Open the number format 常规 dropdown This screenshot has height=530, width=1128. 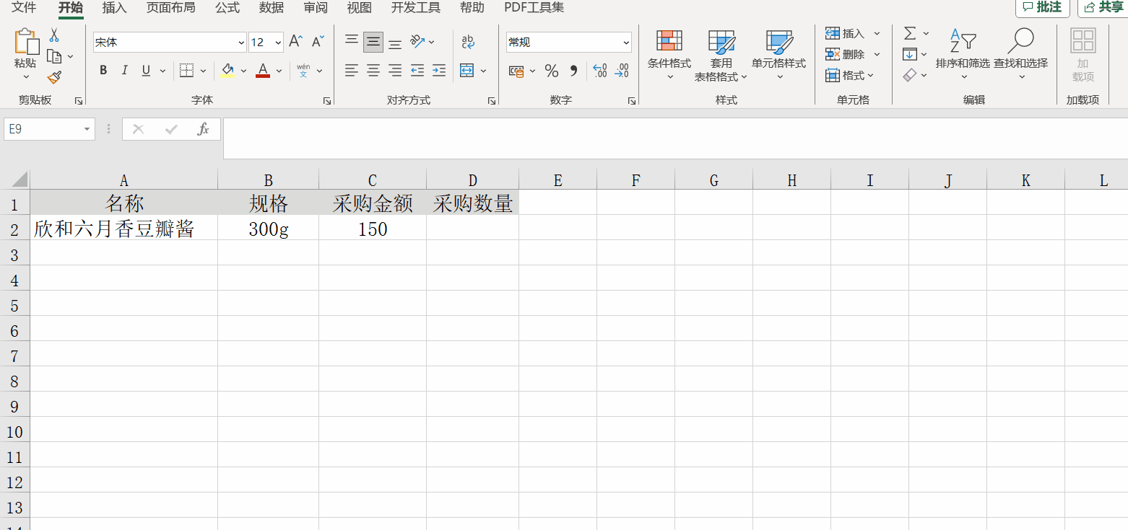pos(568,42)
